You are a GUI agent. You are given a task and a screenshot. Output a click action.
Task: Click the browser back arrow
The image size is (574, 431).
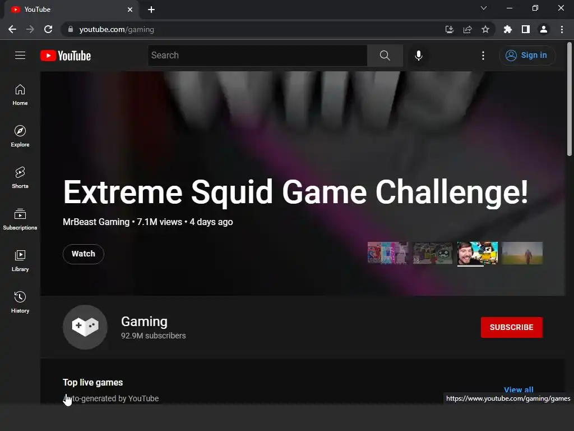[x=12, y=29]
